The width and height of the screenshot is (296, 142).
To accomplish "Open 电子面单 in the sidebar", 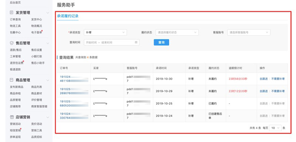I will [36, 32].
